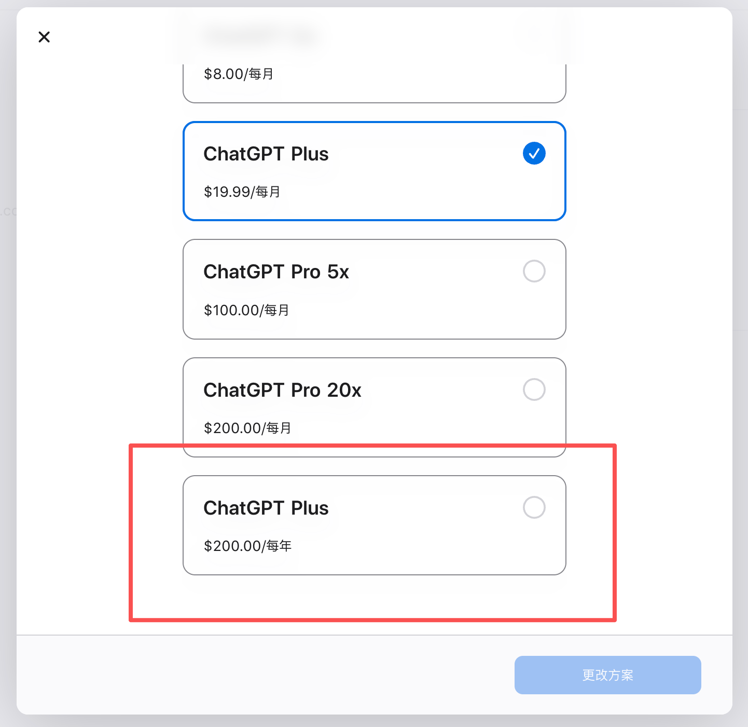Choose the $100.00/每月 plan card
The width and height of the screenshot is (748, 727).
coord(374,289)
